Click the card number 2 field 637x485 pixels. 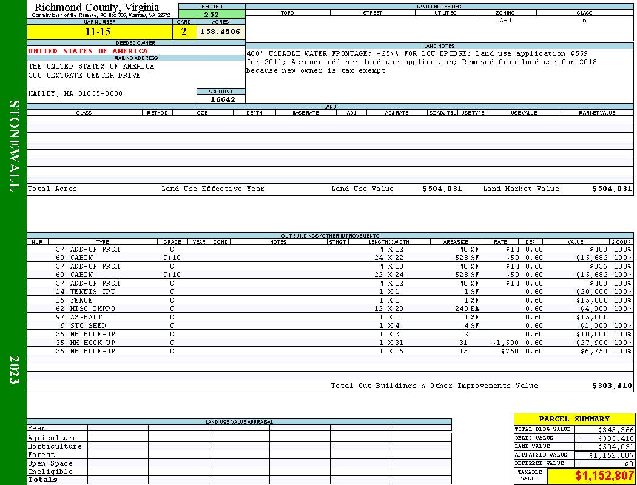(184, 32)
